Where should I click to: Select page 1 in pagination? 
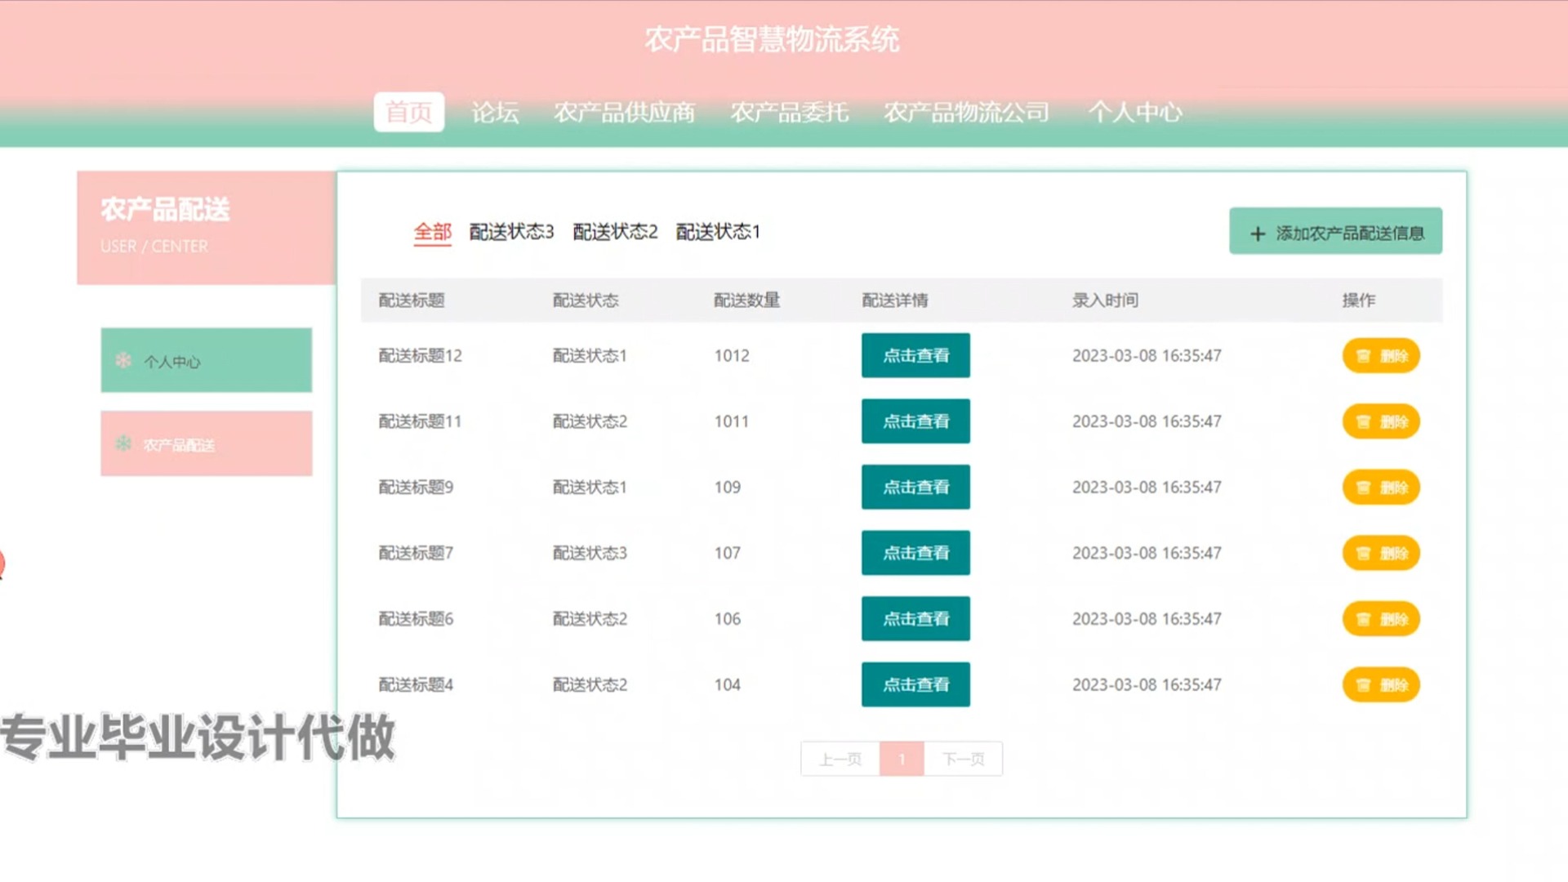tap(902, 759)
